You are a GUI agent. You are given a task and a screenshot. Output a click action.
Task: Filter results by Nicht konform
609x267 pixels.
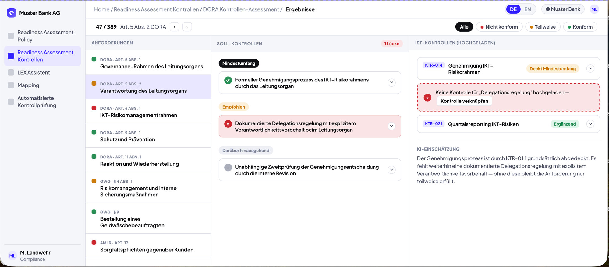click(499, 27)
